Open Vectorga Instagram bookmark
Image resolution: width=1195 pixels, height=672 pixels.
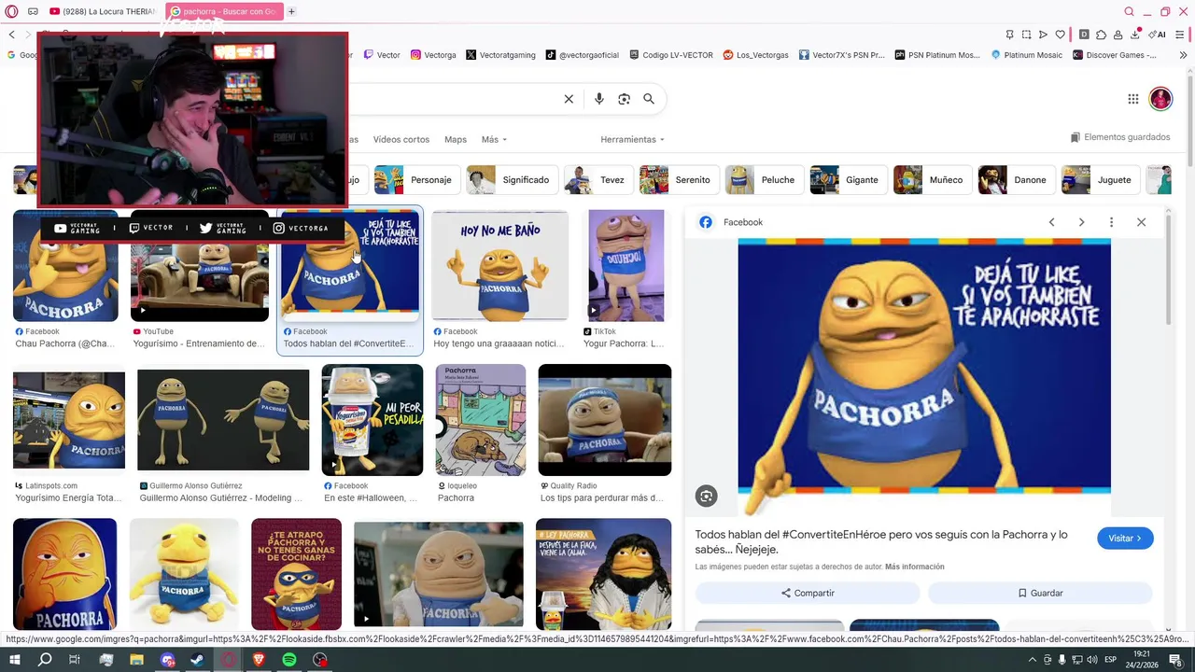tap(433, 55)
